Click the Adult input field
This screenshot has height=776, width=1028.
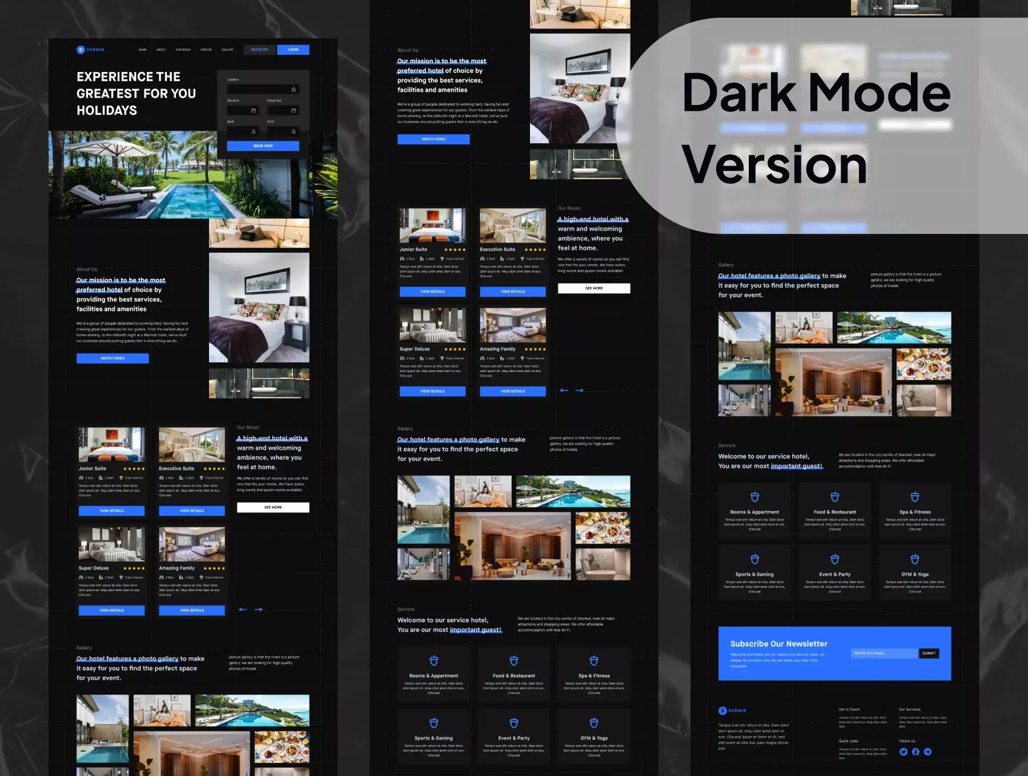pyautogui.click(x=243, y=131)
